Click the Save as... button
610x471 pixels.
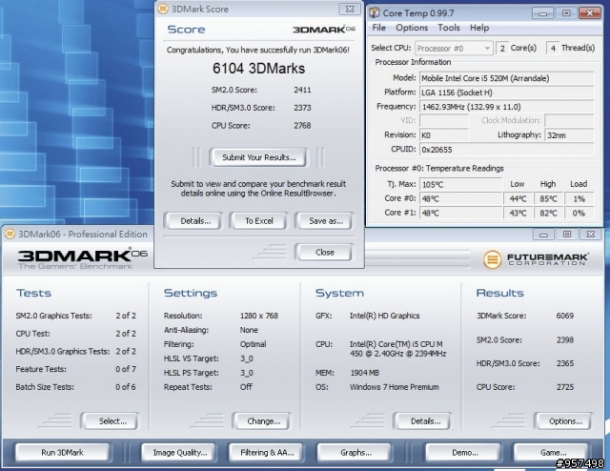click(324, 221)
